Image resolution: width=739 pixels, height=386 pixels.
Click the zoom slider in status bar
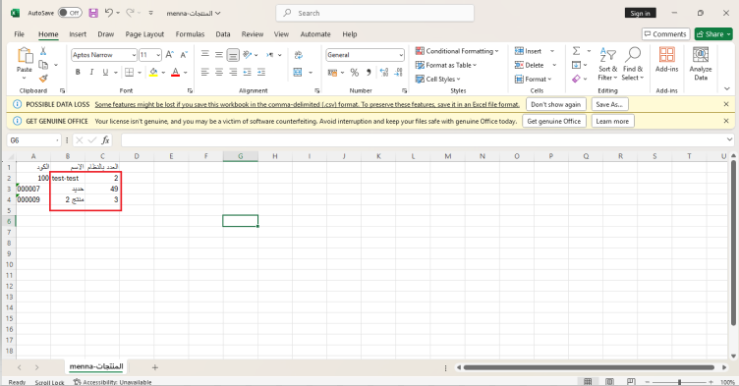[679, 382]
